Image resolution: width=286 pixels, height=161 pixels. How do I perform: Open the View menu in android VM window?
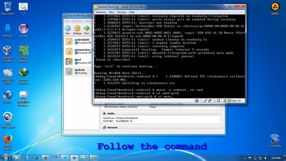[111, 12]
